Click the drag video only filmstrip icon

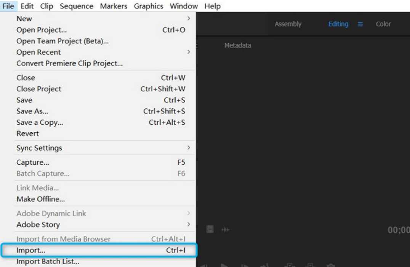point(210,229)
